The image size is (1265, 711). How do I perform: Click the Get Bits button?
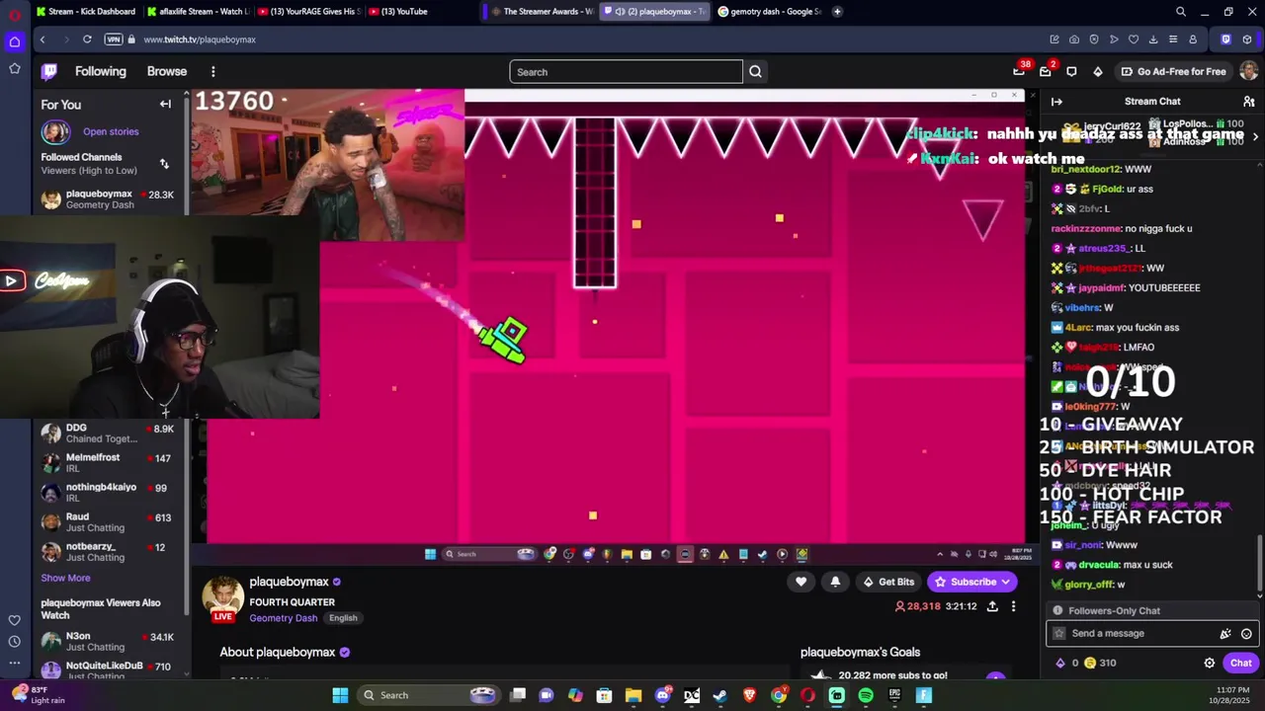(x=888, y=582)
